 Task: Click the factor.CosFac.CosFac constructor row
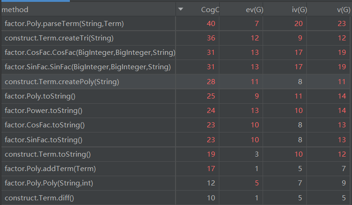90,53
